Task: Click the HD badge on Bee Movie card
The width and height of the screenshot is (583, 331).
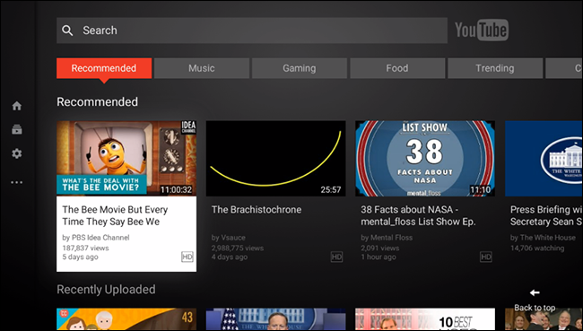Action: (187, 257)
